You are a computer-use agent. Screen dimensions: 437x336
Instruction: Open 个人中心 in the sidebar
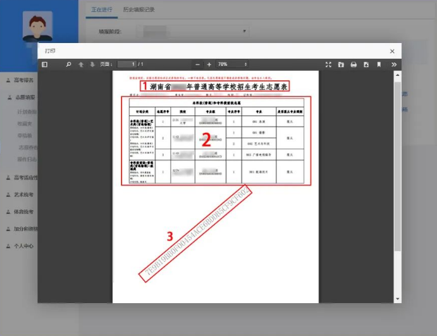pyautogui.click(x=23, y=246)
